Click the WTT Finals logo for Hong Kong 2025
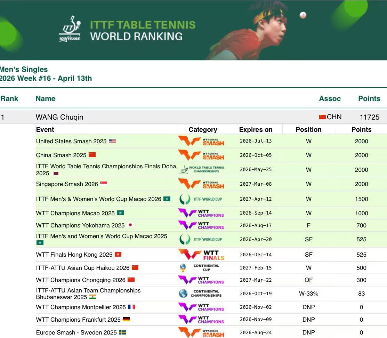 [x=201, y=255]
